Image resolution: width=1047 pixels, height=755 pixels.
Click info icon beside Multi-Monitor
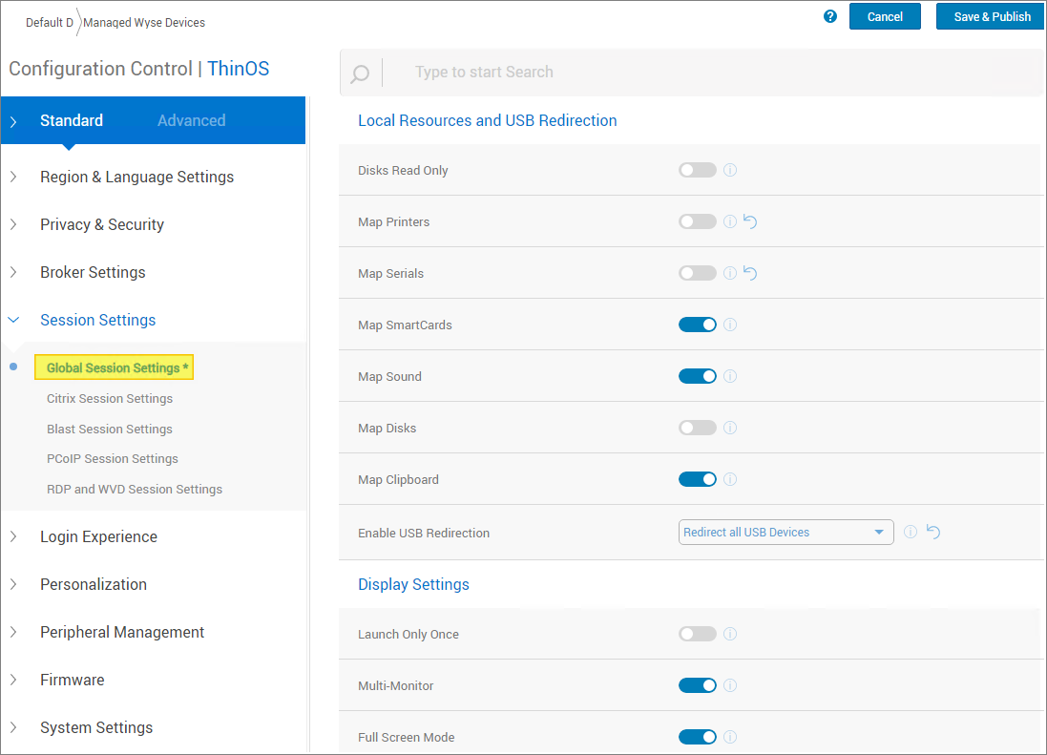pyautogui.click(x=730, y=685)
